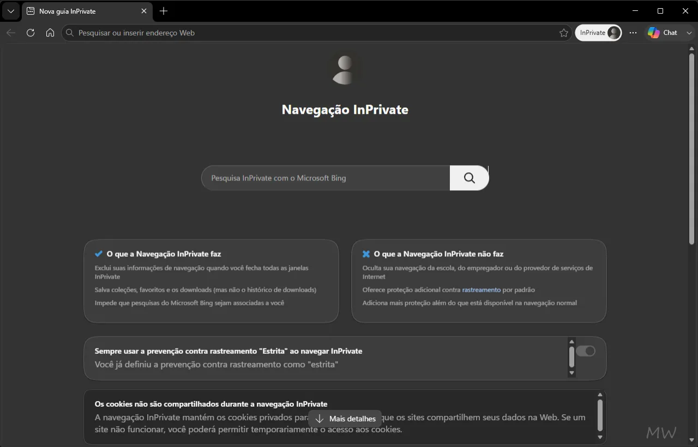Open the rastreamento link

pos(481,289)
